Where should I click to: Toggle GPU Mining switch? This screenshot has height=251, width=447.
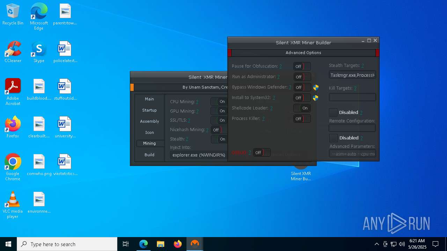click(x=219, y=111)
